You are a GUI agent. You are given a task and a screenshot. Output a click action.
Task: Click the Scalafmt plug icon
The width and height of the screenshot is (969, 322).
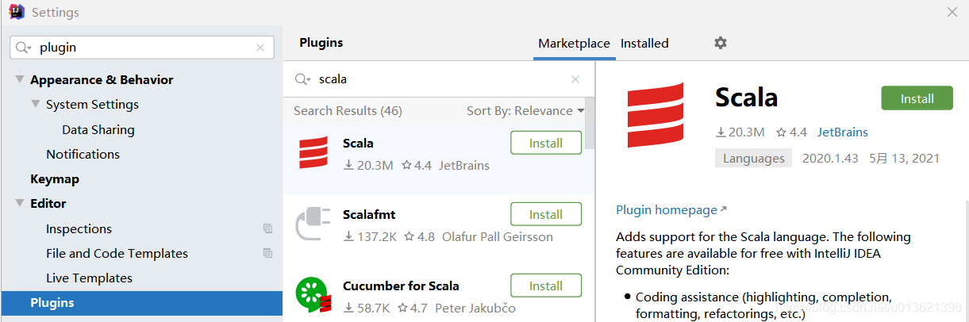pyautogui.click(x=312, y=224)
